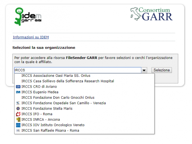Collapse the organization dropdown arrow
Image resolution: width=192 pixels, height=144 pixels.
[x=144, y=70]
